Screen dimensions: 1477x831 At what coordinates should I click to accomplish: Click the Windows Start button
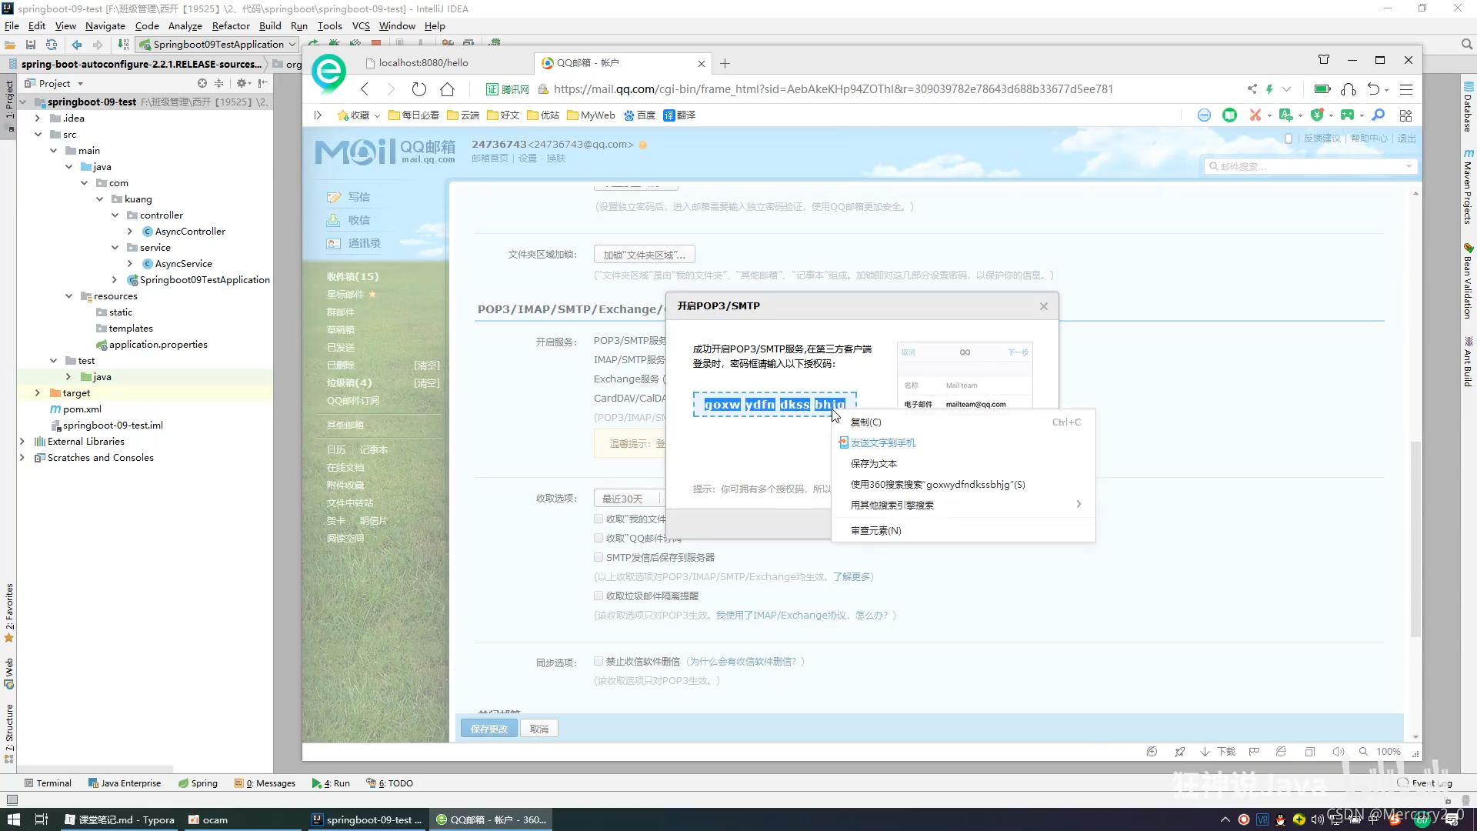pyautogui.click(x=13, y=819)
